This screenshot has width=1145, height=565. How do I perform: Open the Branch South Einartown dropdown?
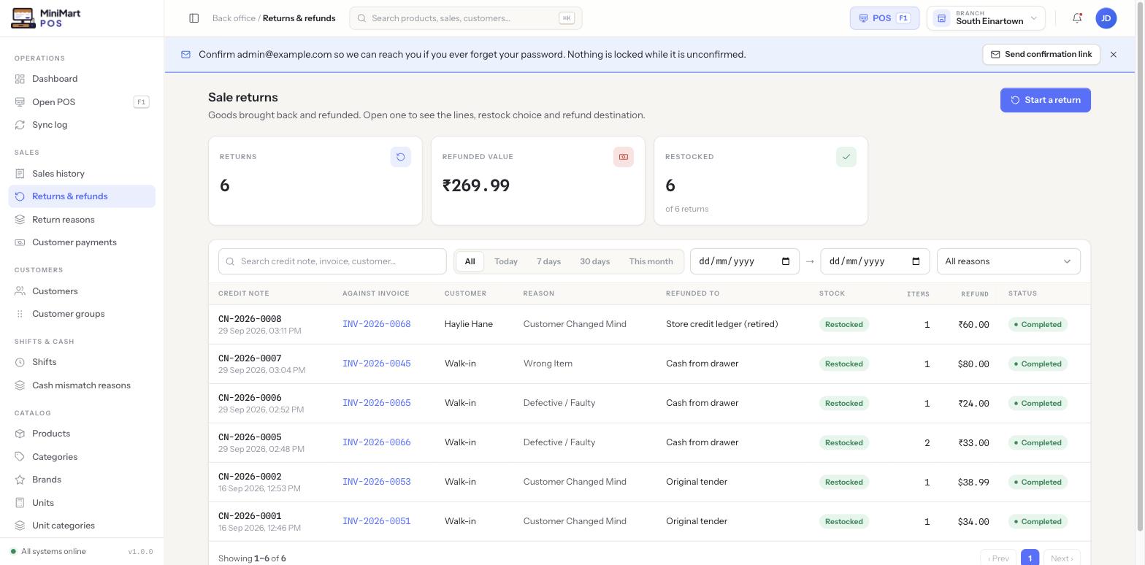tap(986, 18)
